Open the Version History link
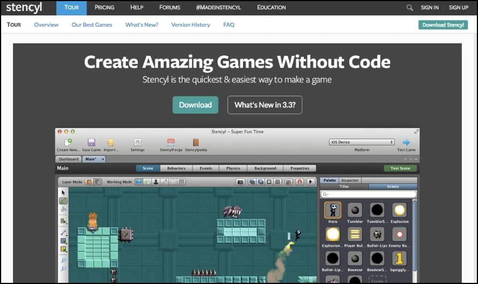The height and width of the screenshot is (284, 478). (191, 25)
